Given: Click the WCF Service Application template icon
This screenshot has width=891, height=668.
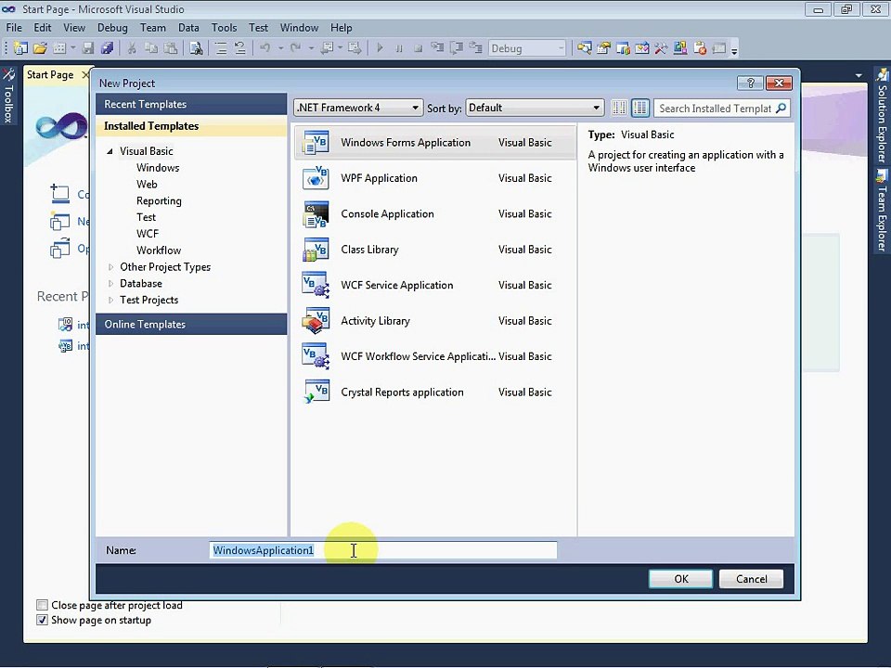Looking at the screenshot, I should coord(316,285).
